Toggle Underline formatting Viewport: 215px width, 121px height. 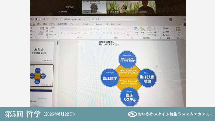pyautogui.click(x=68, y=33)
